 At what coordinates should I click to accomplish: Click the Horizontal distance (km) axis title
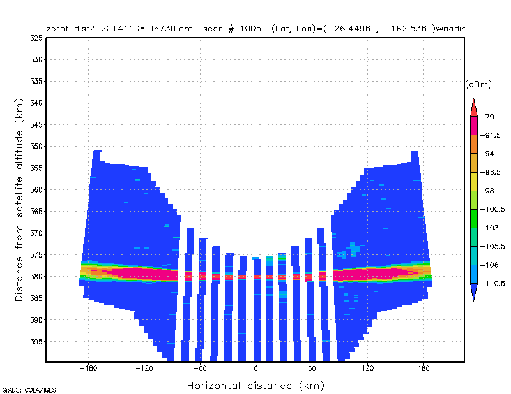point(256,386)
